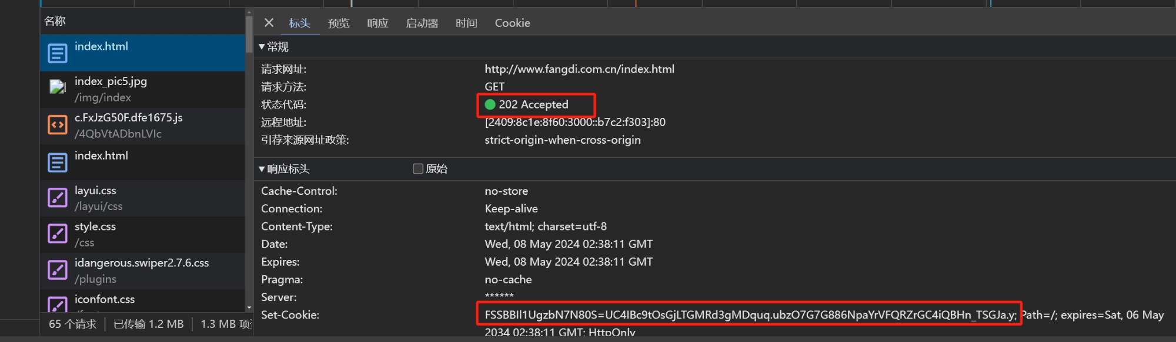
Task: Click the document icon of selected index.html
Action: 57,53
